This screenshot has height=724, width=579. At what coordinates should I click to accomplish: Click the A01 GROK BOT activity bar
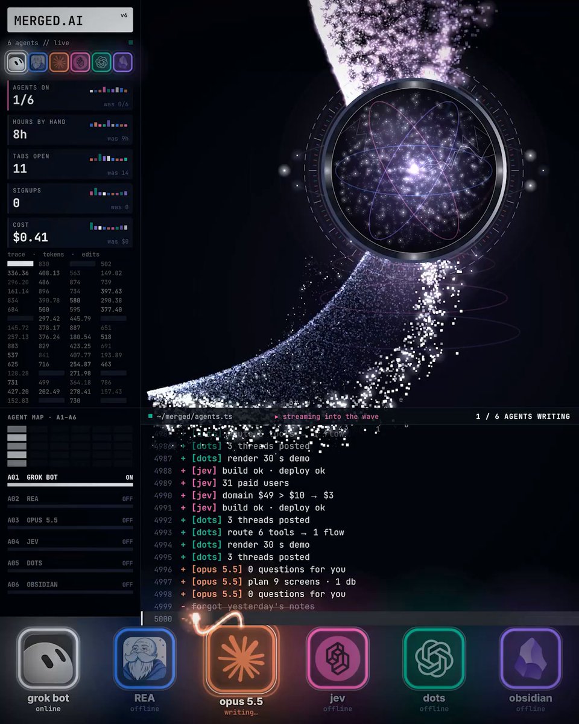tap(70, 485)
